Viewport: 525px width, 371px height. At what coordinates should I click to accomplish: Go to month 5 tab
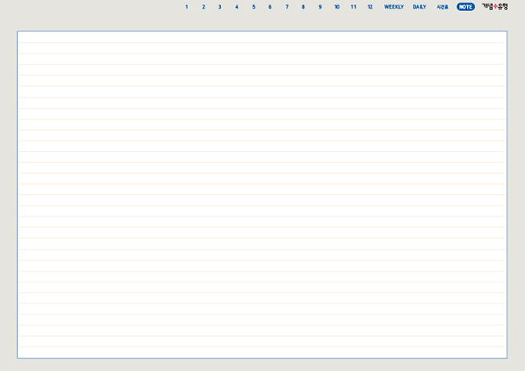(x=253, y=7)
